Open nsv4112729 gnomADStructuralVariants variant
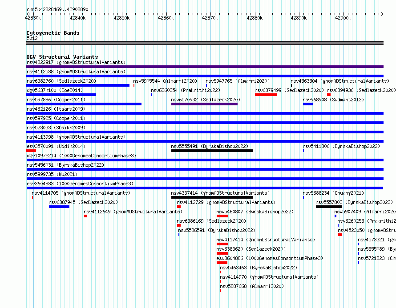The height and width of the screenshot is (308, 396). (226, 202)
